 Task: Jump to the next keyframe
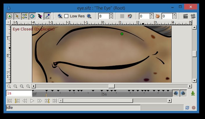(47, 101)
